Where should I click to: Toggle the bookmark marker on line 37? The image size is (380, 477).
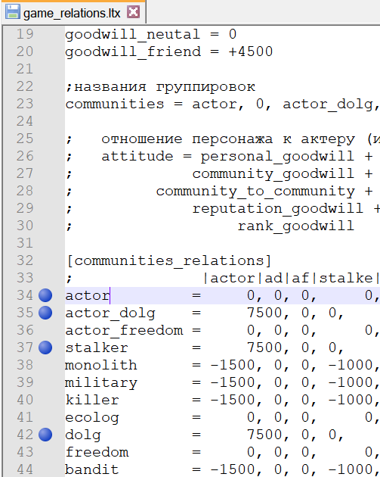pyautogui.click(x=45, y=348)
